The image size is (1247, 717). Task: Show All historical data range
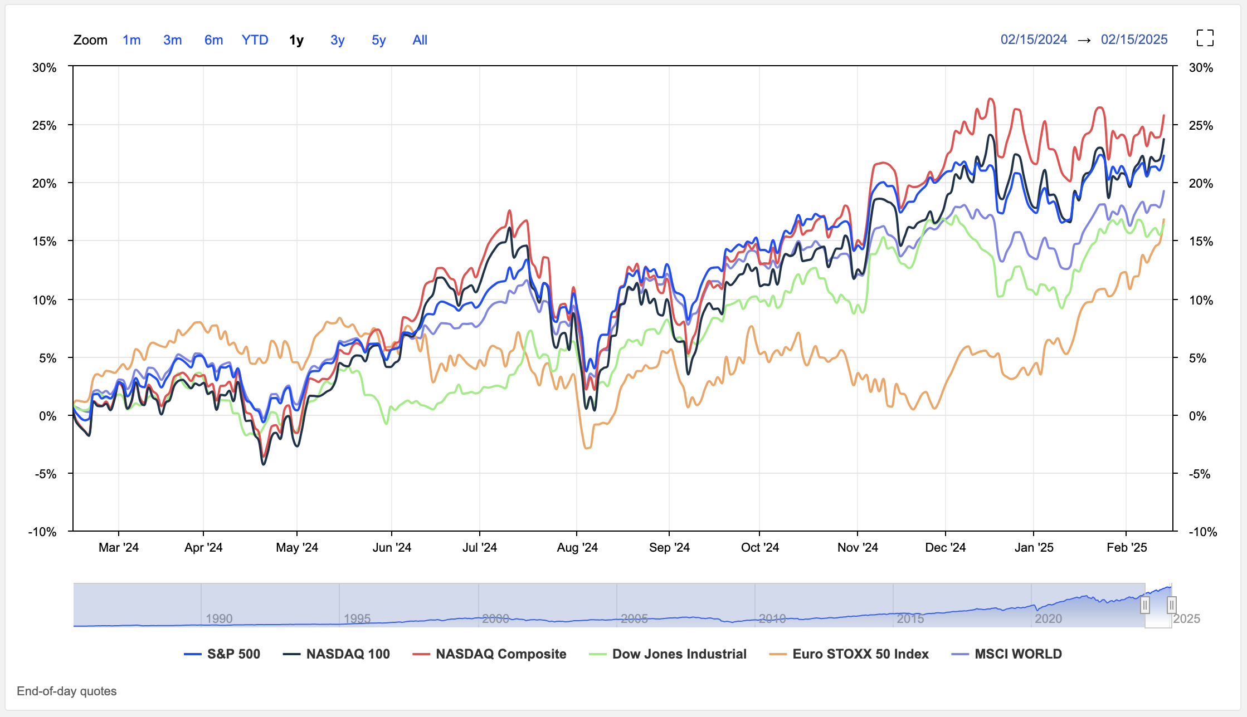(x=420, y=40)
